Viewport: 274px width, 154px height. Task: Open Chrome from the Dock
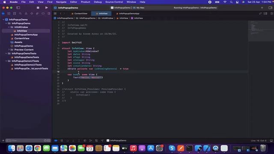(x=38, y=148)
